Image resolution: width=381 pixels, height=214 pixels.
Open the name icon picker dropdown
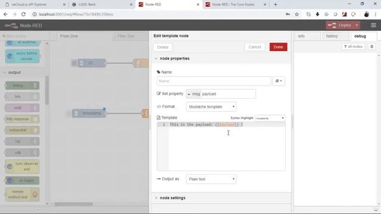point(279,81)
